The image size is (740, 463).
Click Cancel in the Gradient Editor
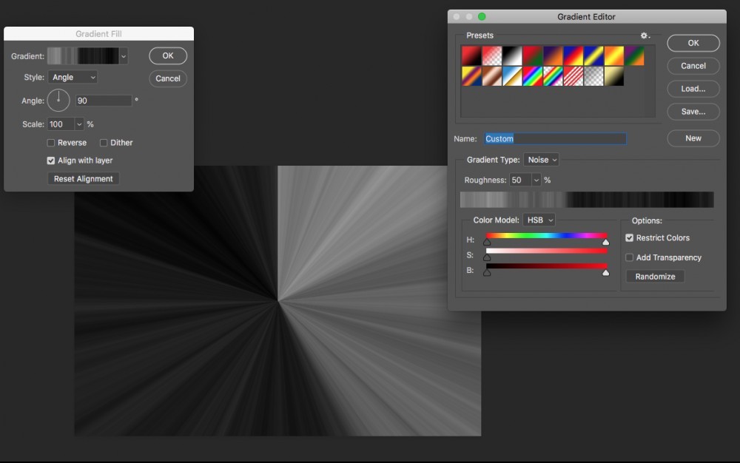pos(693,66)
